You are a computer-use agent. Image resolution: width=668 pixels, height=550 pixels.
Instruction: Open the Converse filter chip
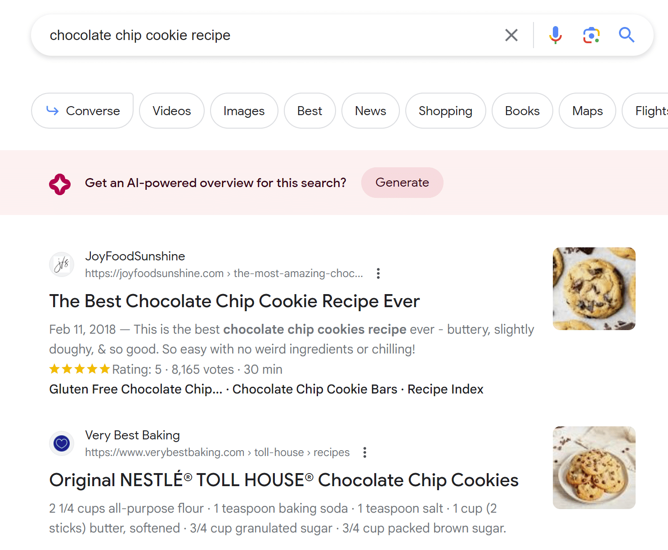83,111
